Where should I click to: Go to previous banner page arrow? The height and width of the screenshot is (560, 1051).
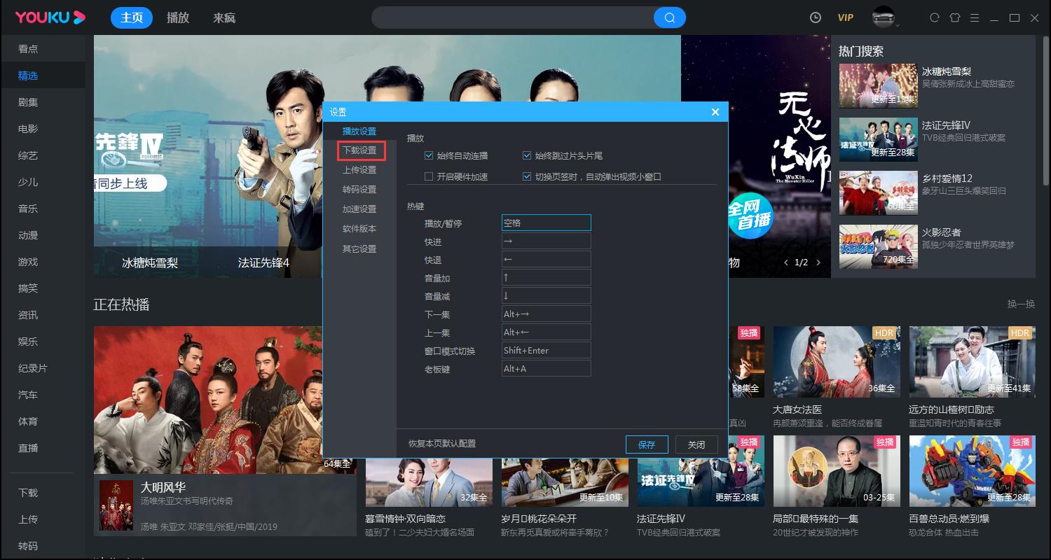786,262
